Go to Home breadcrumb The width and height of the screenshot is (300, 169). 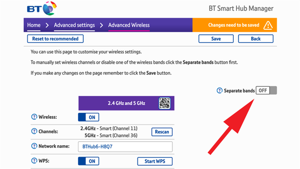(x=34, y=25)
